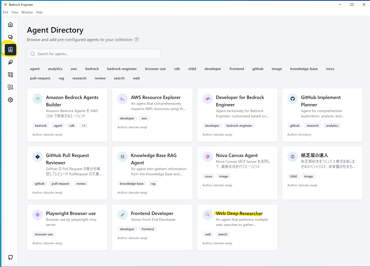This screenshot has width=370, height=267.
Task: Open the AWS Resource Explorer title
Action: (156, 97)
